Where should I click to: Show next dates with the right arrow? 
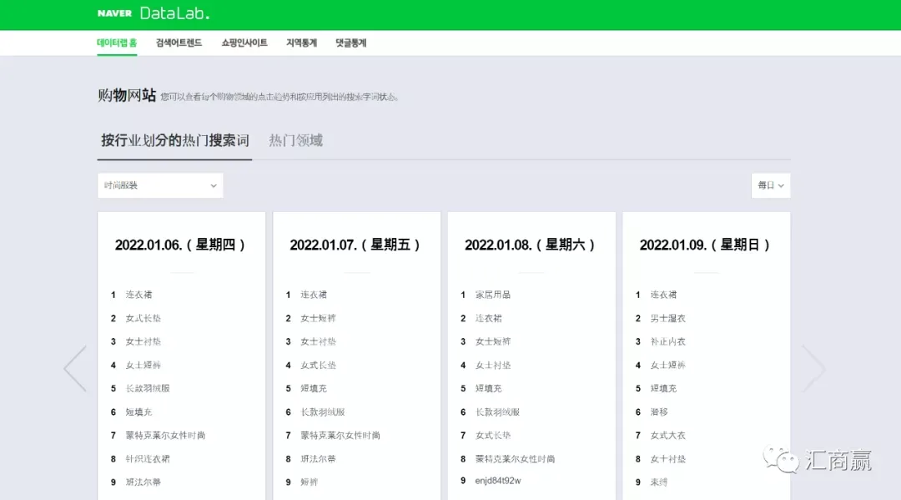(x=813, y=368)
